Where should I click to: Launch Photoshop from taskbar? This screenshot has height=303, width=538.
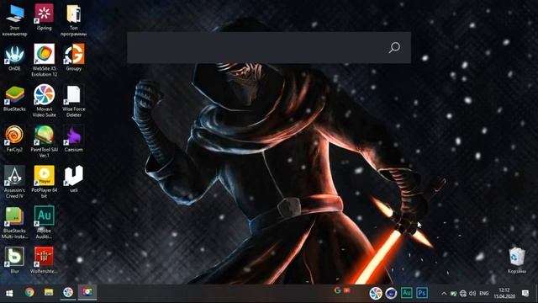coord(422,293)
